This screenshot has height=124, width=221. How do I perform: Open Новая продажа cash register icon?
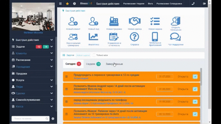coord(114,21)
